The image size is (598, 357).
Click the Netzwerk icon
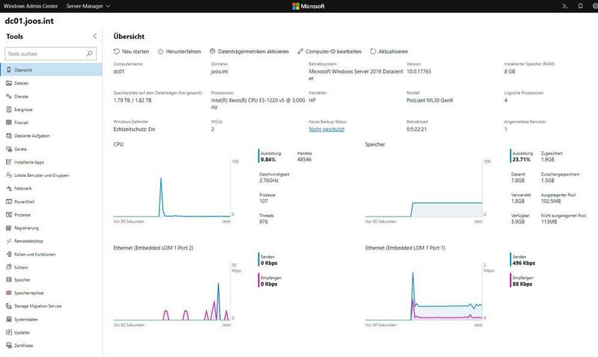(x=9, y=188)
